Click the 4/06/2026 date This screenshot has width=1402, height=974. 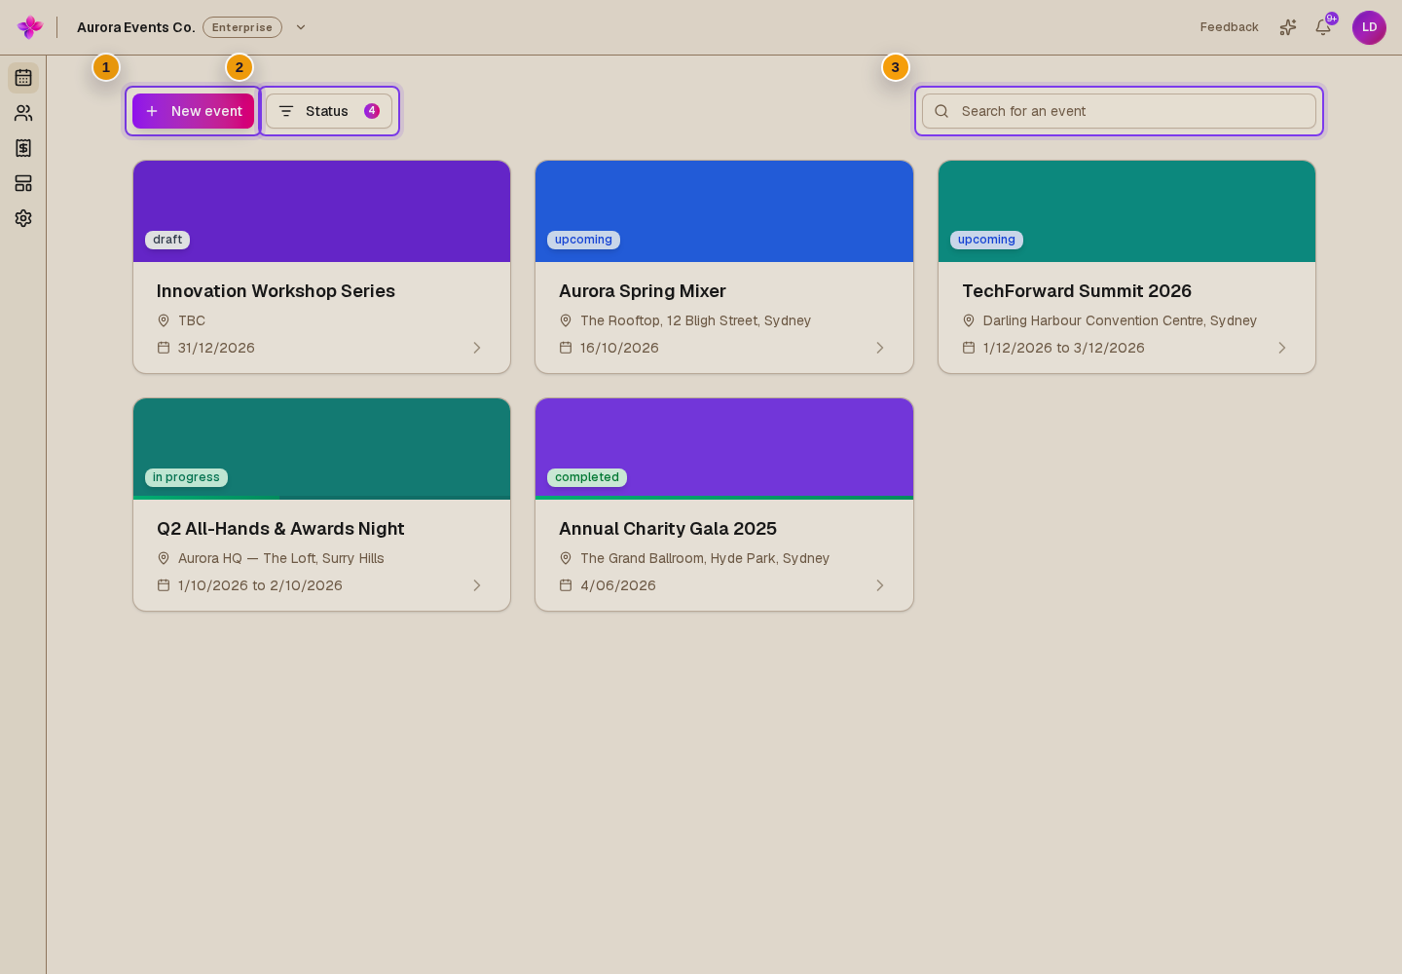click(618, 585)
